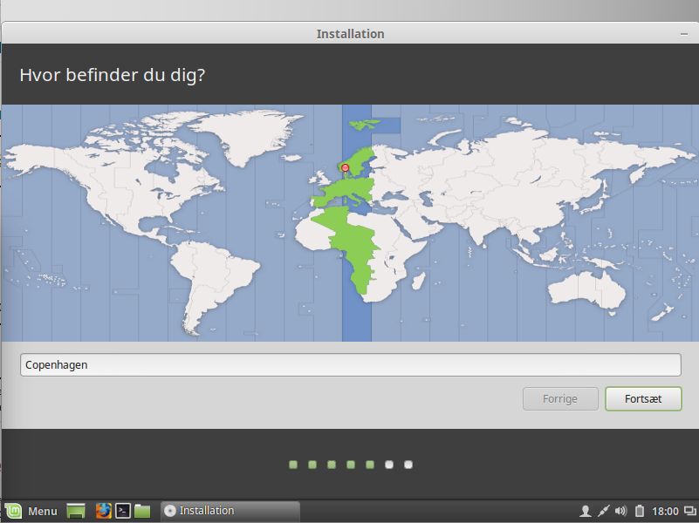699x523 pixels.
Task: Click the disc icon in Installation taskbar entry
Action: coord(170,511)
